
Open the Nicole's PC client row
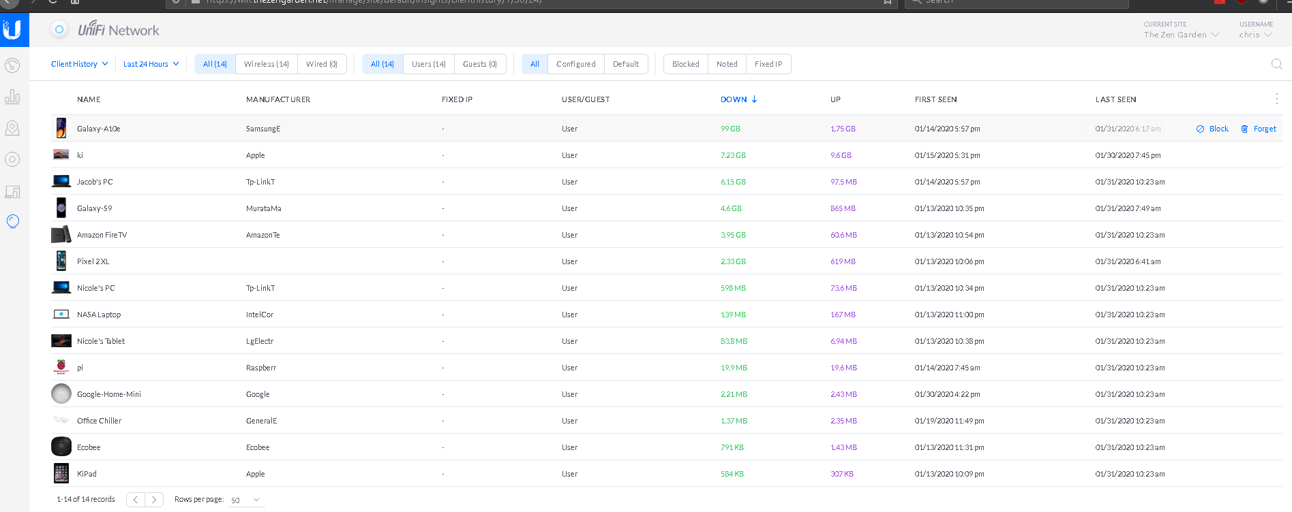pyautogui.click(x=666, y=288)
